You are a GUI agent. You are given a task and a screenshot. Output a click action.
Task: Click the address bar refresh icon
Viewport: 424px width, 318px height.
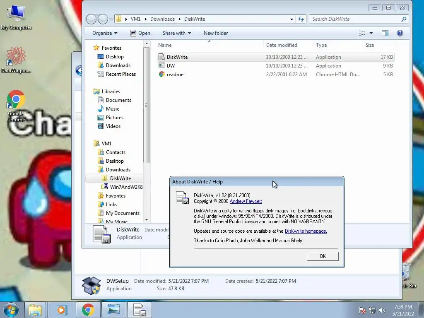tap(301, 19)
